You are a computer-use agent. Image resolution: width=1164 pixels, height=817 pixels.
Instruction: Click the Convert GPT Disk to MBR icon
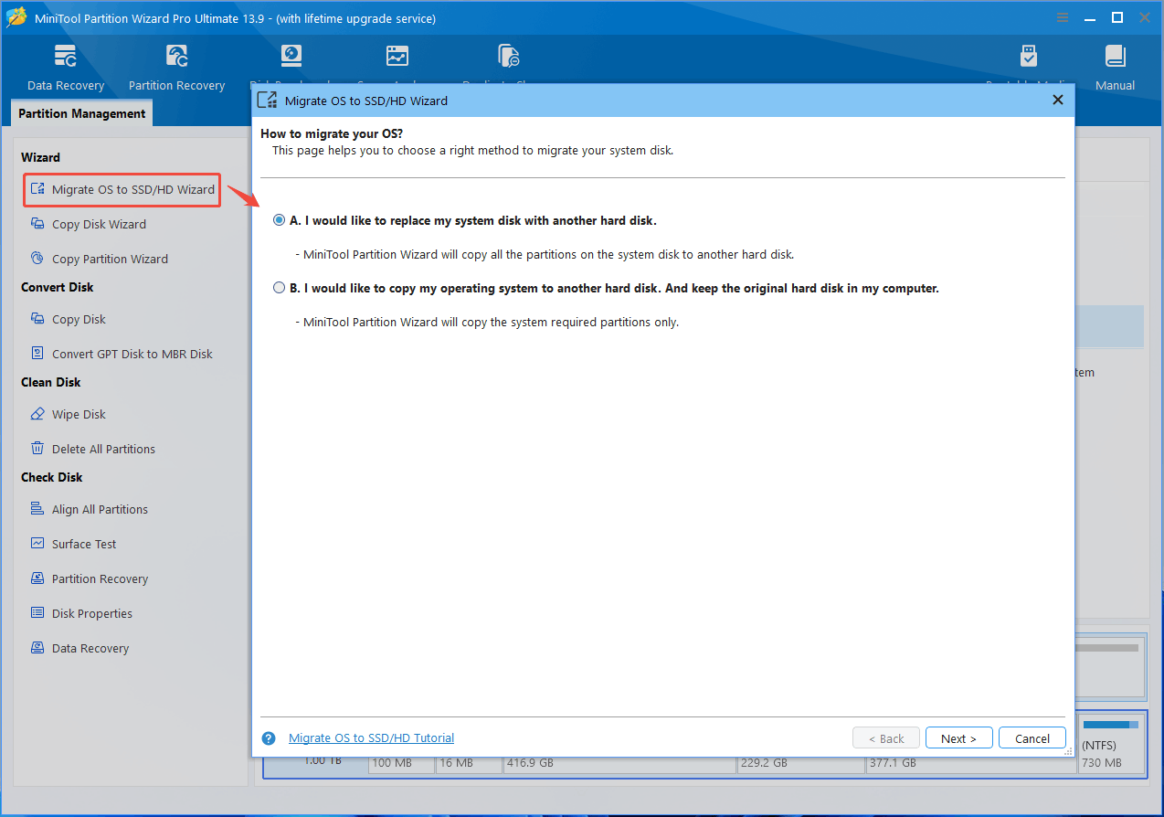(37, 354)
